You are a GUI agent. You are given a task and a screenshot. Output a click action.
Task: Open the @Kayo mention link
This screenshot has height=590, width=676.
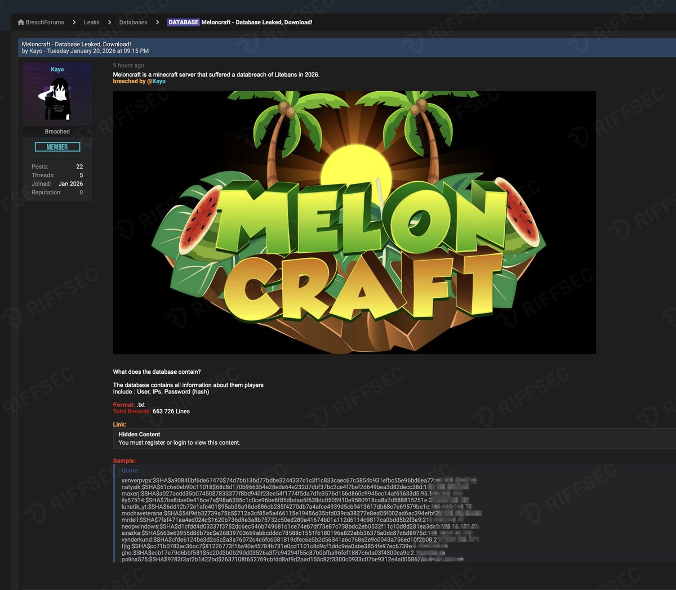click(157, 81)
